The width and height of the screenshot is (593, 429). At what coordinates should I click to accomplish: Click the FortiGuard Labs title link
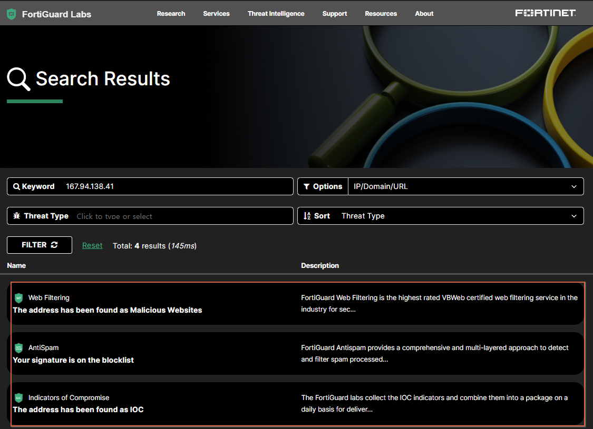coord(57,14)
